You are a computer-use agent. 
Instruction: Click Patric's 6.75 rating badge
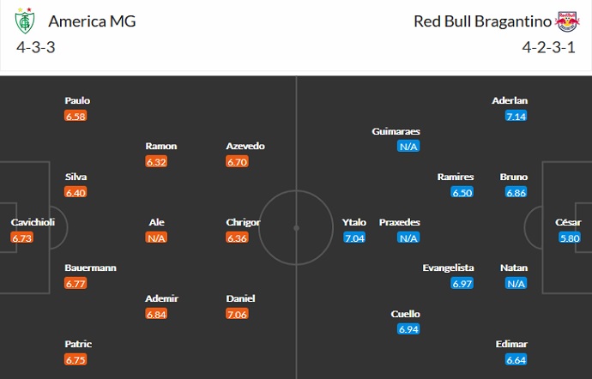click(76, 359)
